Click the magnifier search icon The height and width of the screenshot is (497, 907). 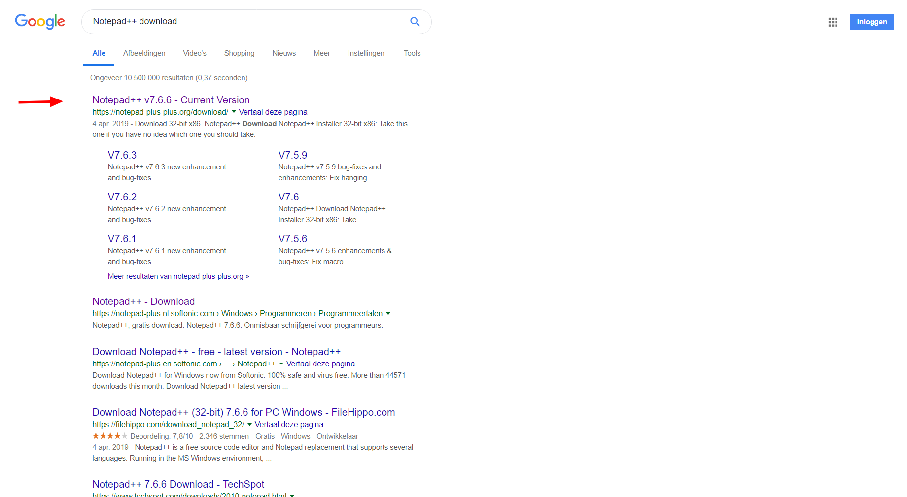tap(415, 22)
